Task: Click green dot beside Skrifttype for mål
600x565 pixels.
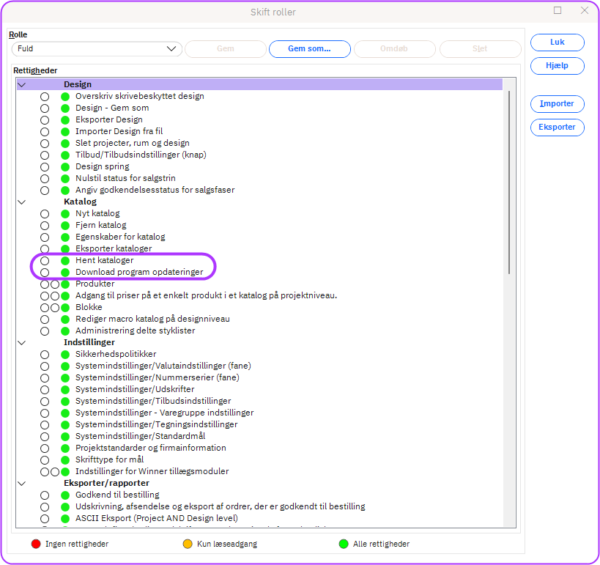Action: point(65,459)
